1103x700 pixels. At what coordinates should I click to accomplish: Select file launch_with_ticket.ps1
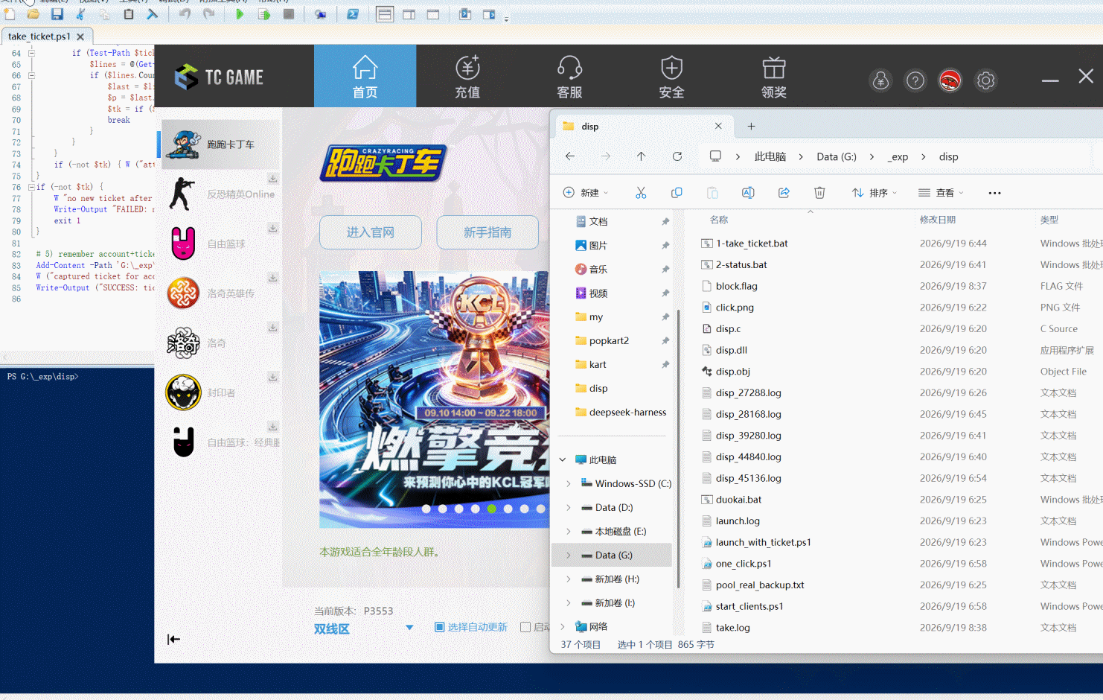click(764, 542)
